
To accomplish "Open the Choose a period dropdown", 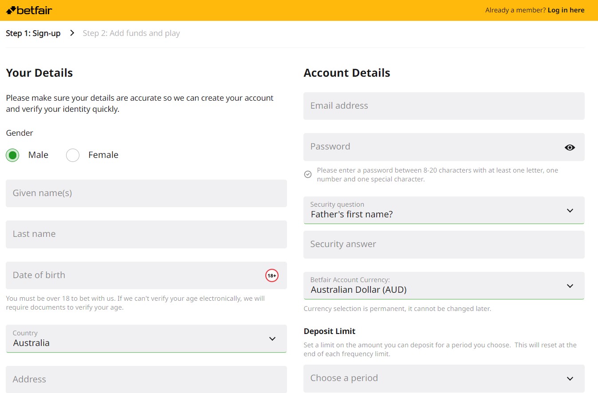I will tap(444, 378).
